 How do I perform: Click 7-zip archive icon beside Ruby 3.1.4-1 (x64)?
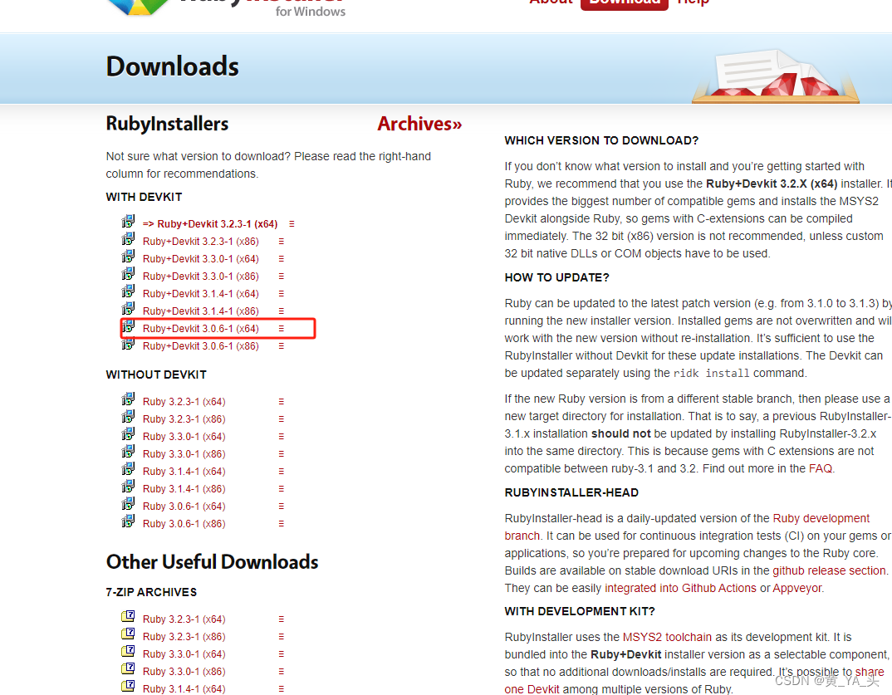click(x=128, y=686)
